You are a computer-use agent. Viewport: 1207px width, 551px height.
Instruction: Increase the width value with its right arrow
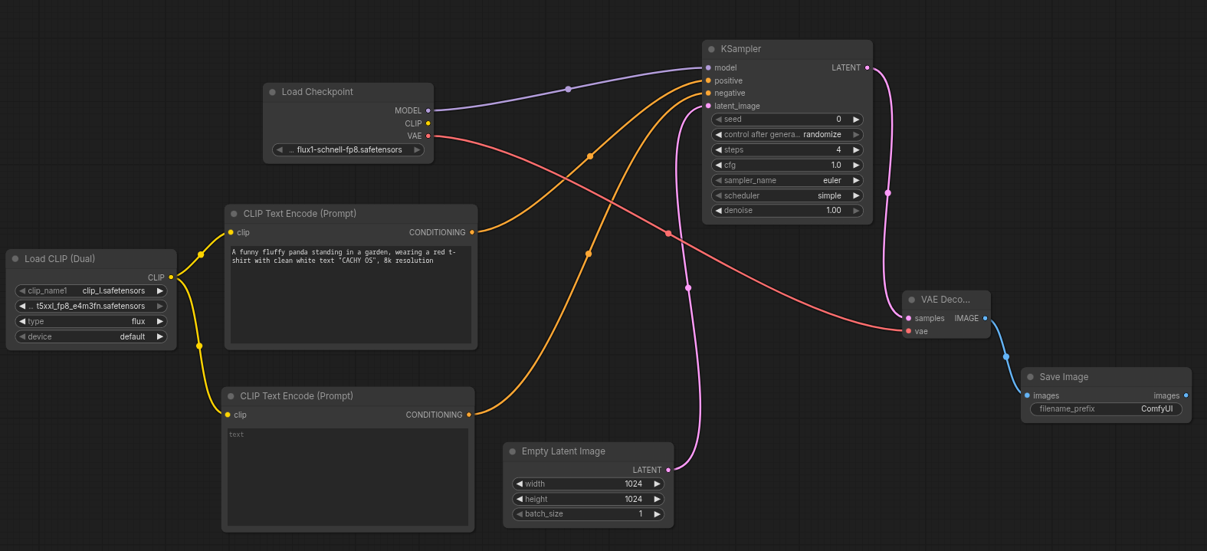[x=657, y=484]
